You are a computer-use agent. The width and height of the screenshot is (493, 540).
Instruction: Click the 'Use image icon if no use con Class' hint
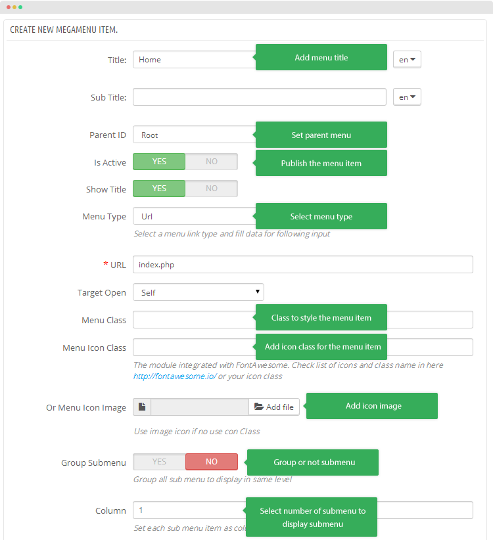197,432
